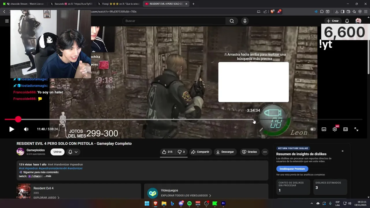Open the YouTube hamburger guide menu
Screen dimensions: 370x208
coord(7,21)
